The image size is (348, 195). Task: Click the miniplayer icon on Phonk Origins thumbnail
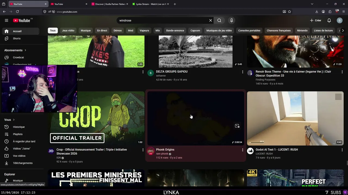pos(237,126)
